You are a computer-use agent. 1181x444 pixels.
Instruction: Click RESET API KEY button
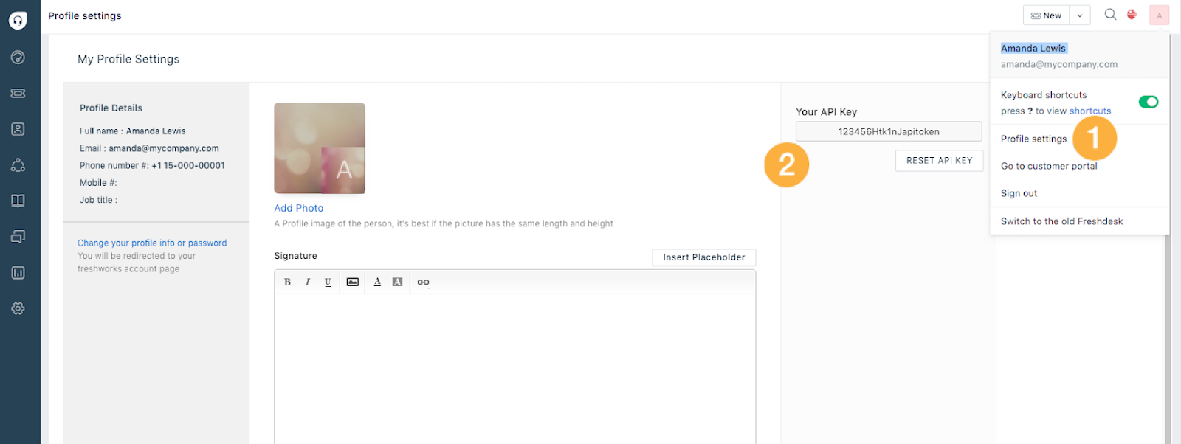click(x=939, y=161)
